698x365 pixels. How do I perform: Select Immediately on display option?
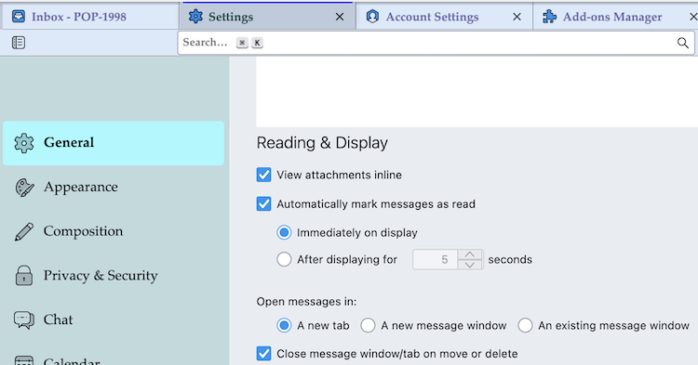(284, 233)
